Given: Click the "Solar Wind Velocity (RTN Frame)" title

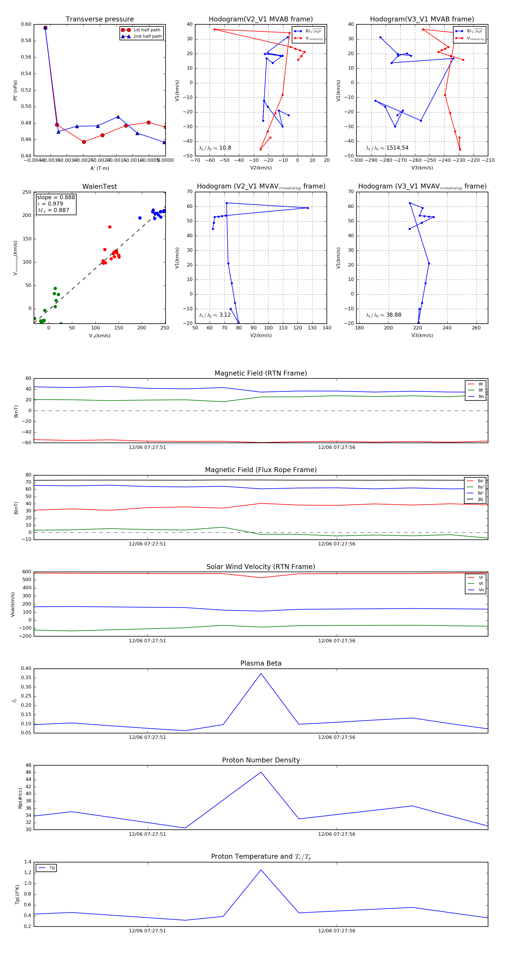Looking at the screenshot, I should tap(261, 567).
